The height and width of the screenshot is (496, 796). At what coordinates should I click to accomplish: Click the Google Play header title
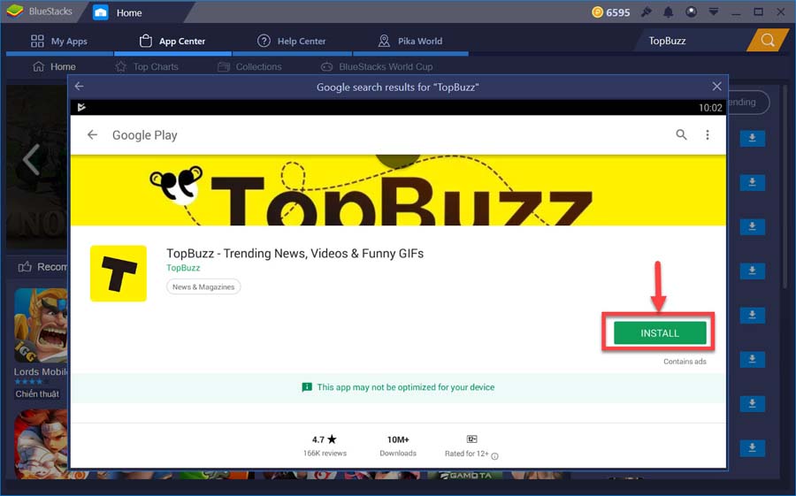(145, 135)
